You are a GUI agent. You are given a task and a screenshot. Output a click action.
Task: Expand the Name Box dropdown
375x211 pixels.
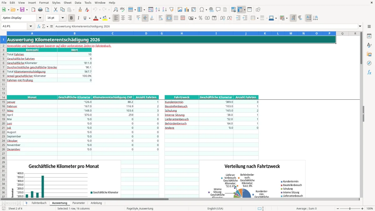31,27
